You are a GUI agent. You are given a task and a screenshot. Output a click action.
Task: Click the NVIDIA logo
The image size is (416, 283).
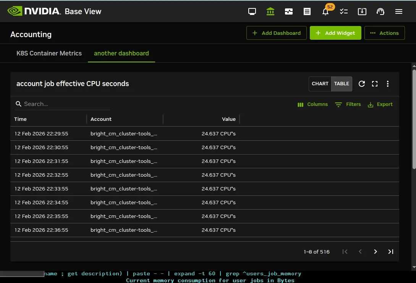pos(34,11)
